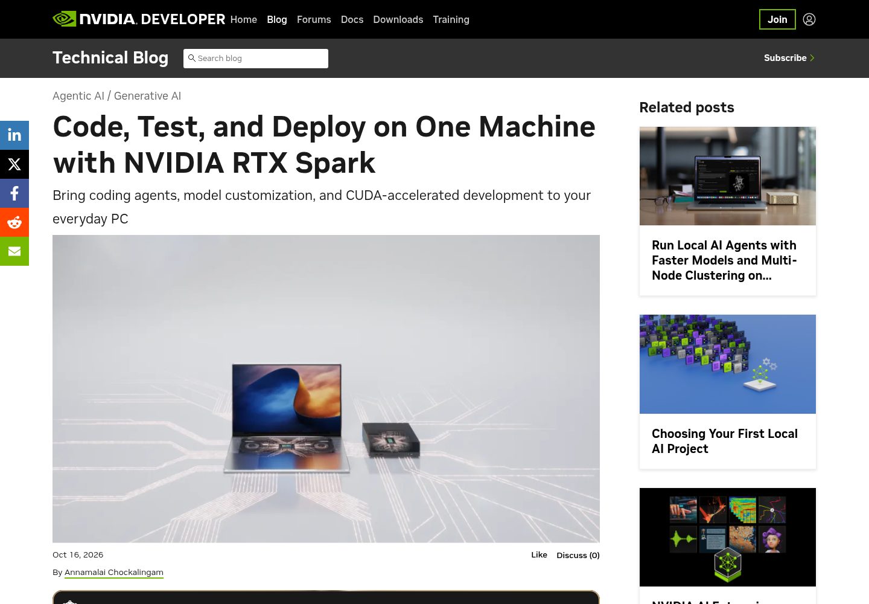
Task: Open Training in top navigation
Action: tap(451, 19)
